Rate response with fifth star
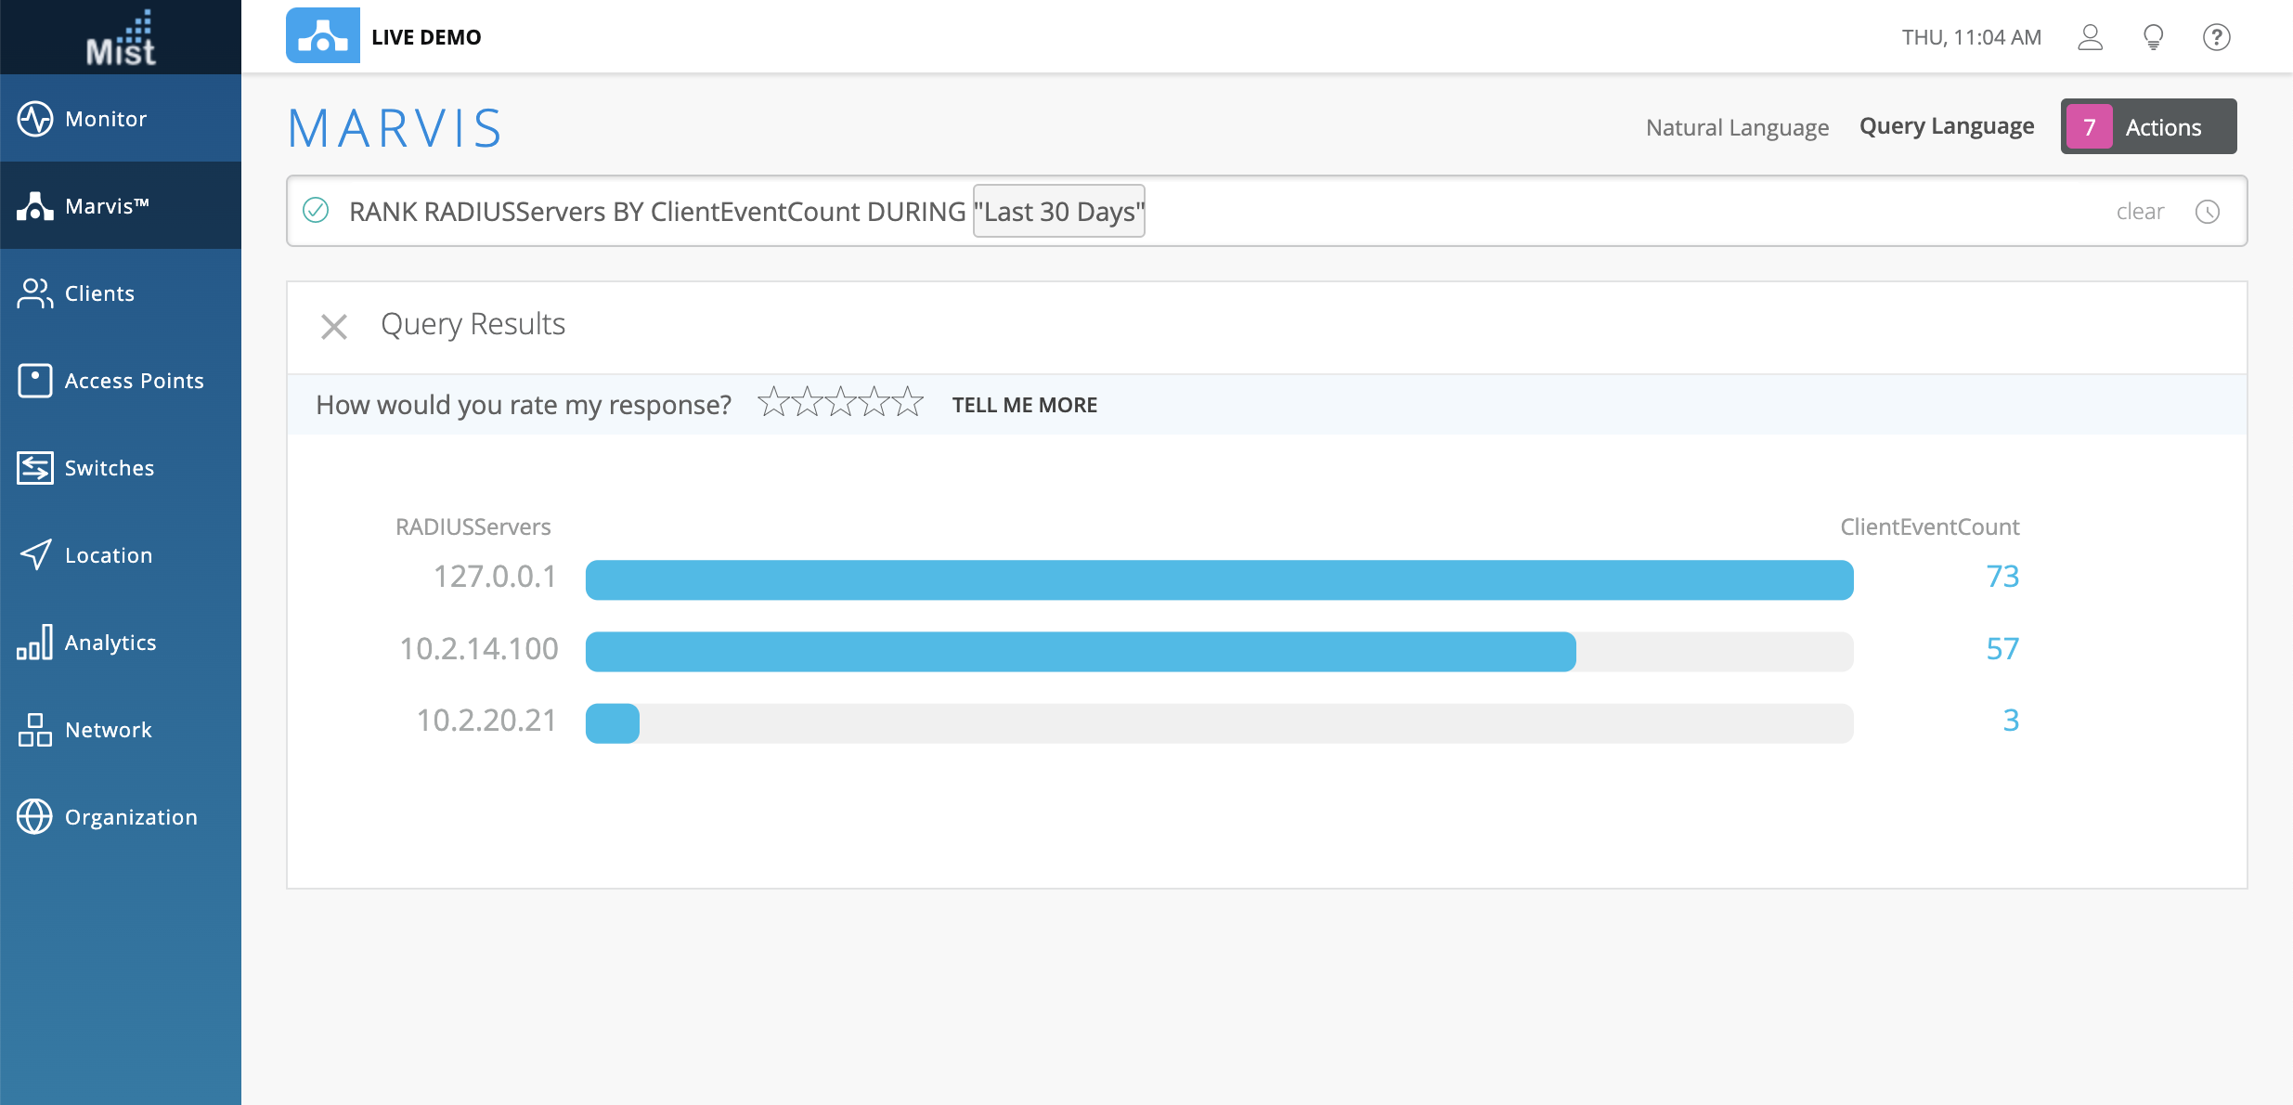This screenshot has height=1105, width=2293. pos(907,403)
